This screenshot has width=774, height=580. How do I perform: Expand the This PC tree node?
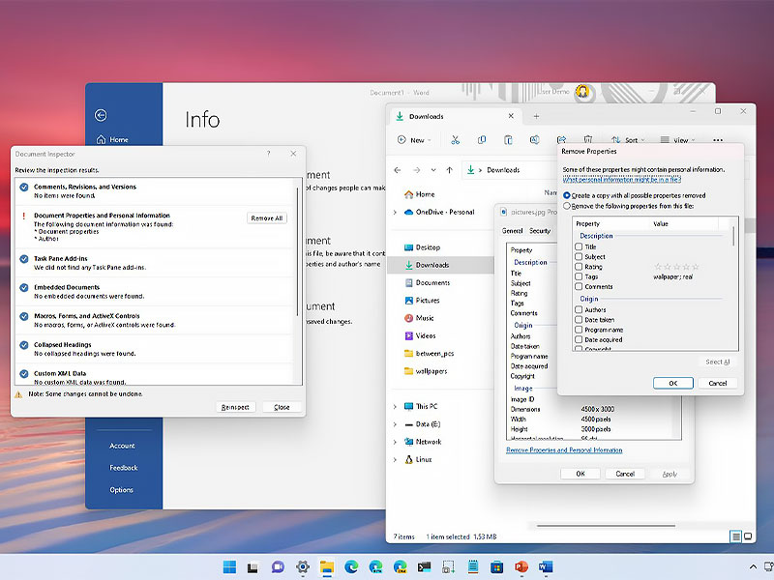pos(395,407)
